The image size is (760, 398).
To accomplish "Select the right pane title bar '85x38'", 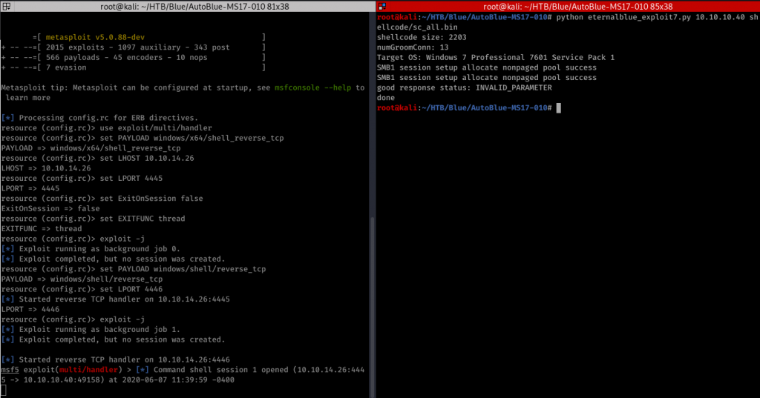I will (577, 6).
